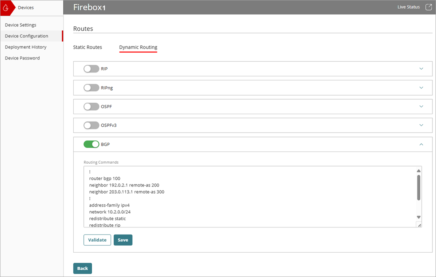
Task: Expand the RIPng section
Action: 421,87
